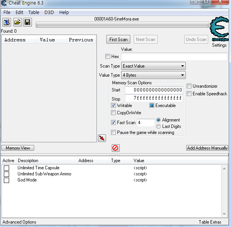Click the scan Value input field
Viewport: 231px width, 227px height.
(174, 57)
